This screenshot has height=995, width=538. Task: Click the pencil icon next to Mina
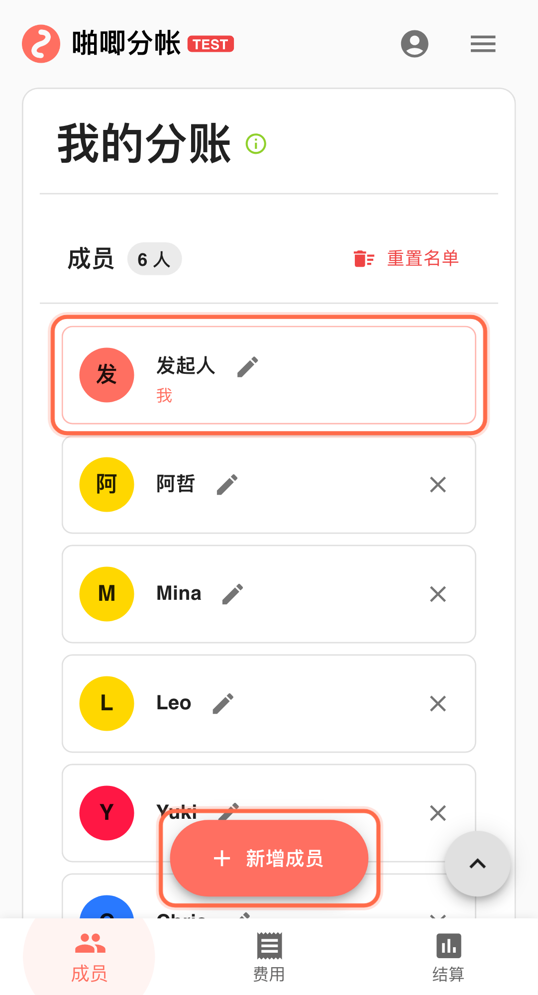232,594
